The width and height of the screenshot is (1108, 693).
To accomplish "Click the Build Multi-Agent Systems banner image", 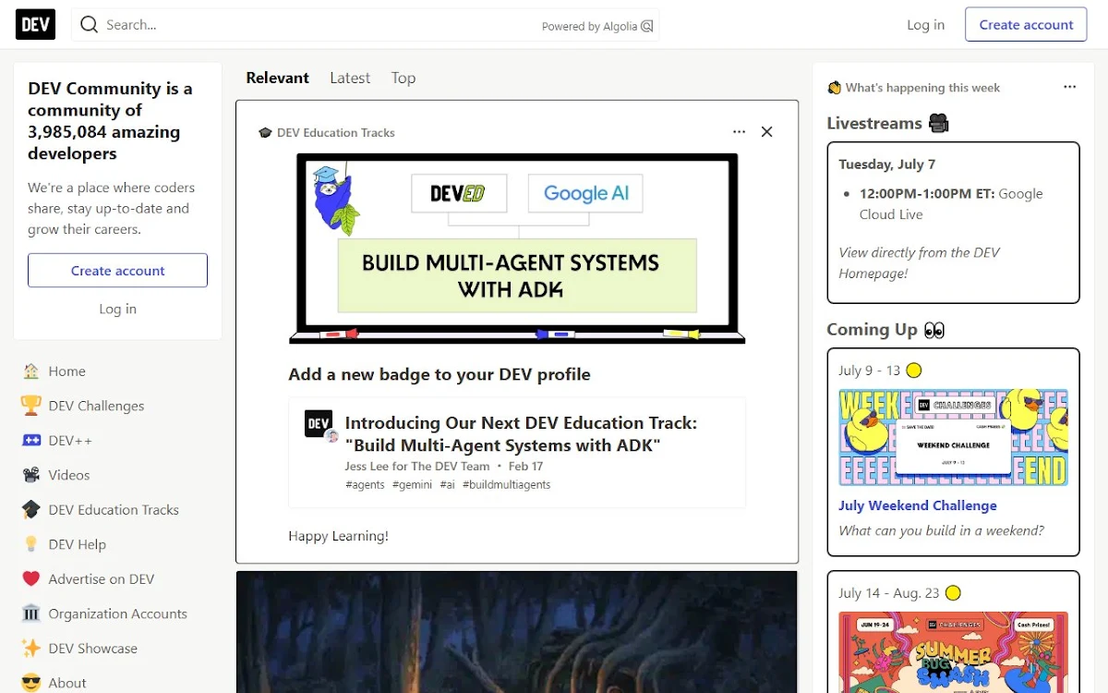I will (x=517, y=249).
